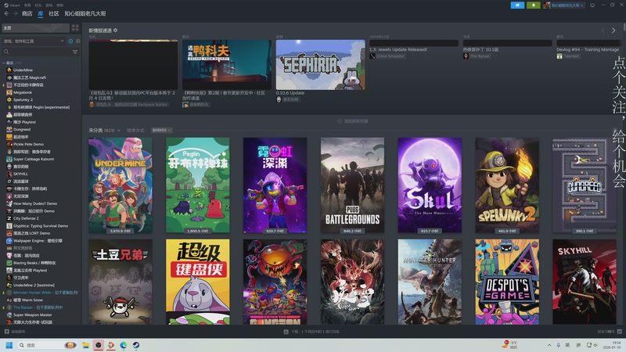626x352 pixels.
Task: Open the 鸭科夫 news card image
Action: (227, 65)
